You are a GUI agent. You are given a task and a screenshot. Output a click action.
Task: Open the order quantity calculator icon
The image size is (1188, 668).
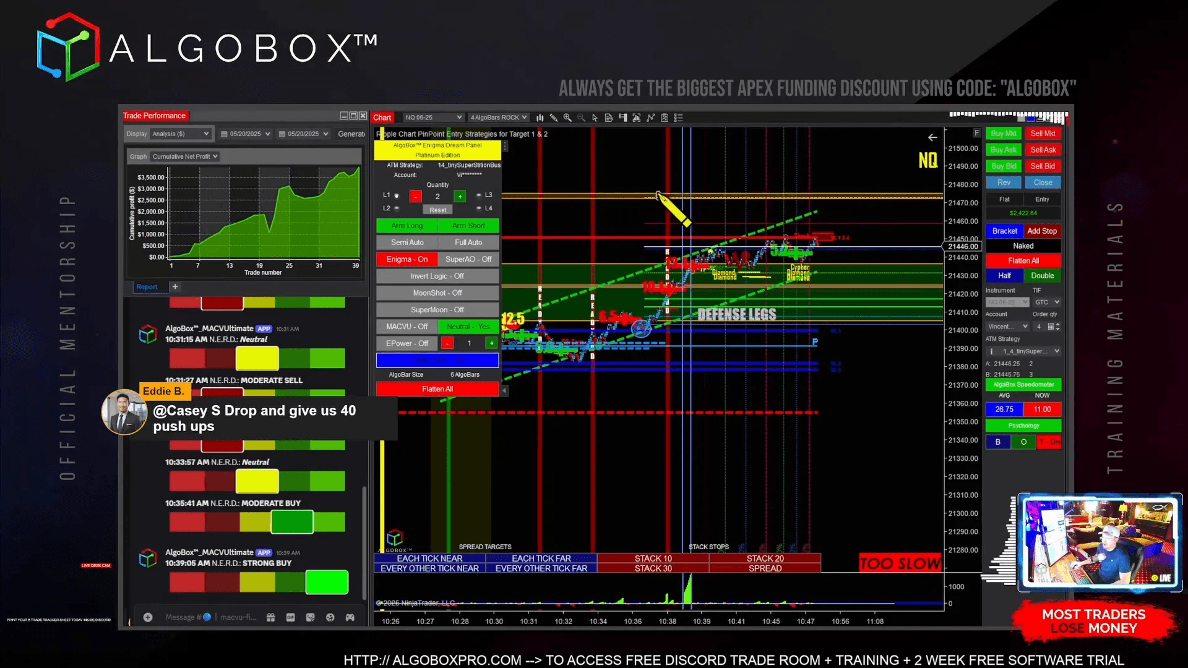1050,327
